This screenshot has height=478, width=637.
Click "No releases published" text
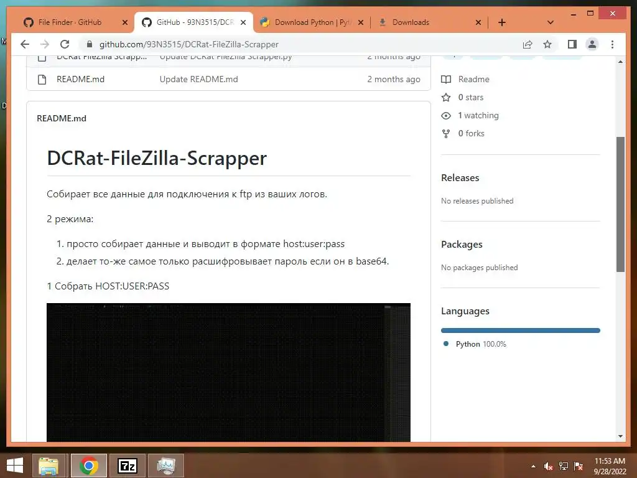click(477, 201)
